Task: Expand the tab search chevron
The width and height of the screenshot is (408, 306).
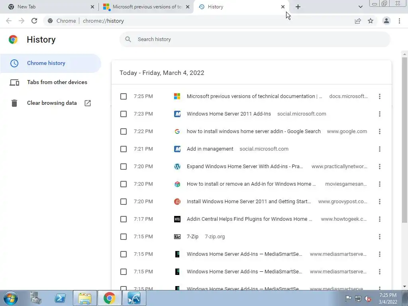Action: coord(360,7)
